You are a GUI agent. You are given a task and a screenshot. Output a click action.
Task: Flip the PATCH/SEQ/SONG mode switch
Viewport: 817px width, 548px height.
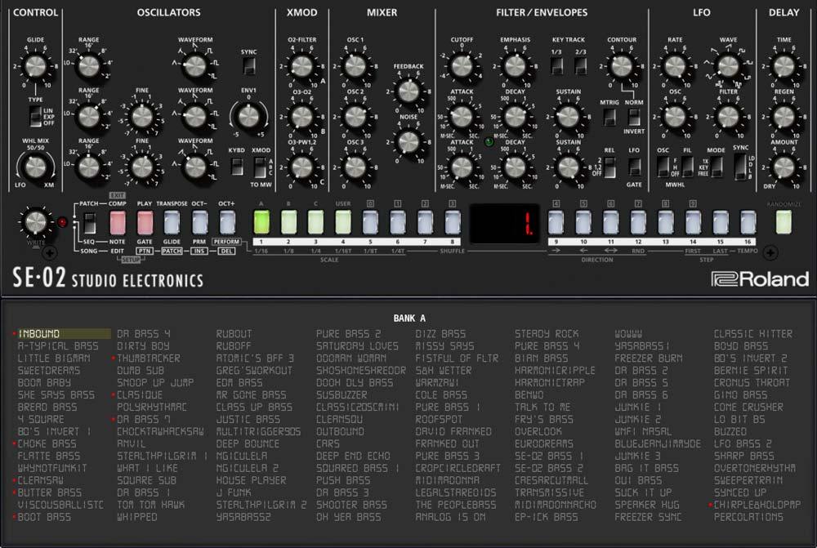90,223
